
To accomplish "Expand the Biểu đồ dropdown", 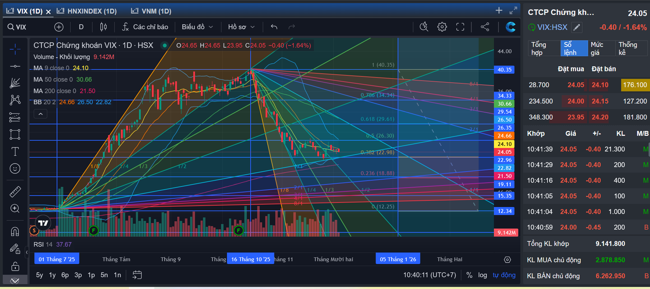I will click(197, 27).
